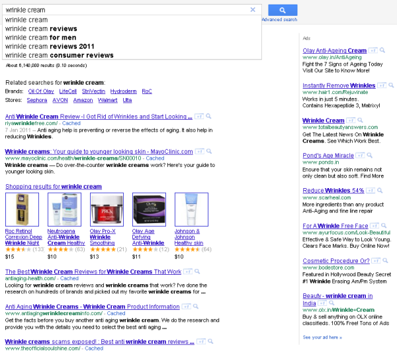This screenshot has height=351, width=397.
Task: Click Olay Pro-X product thumbnail image
Action: [108, 210]
